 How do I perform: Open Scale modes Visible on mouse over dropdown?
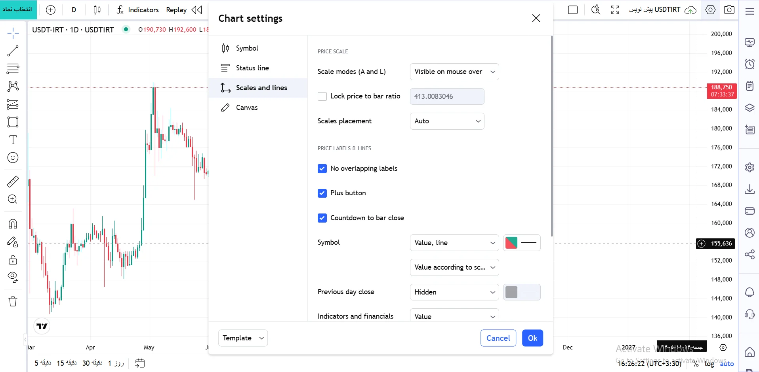(454, 72)
